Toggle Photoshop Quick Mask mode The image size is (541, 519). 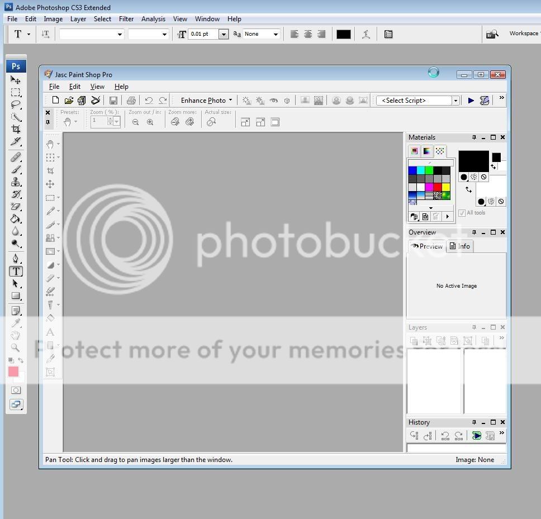point(16,390)
